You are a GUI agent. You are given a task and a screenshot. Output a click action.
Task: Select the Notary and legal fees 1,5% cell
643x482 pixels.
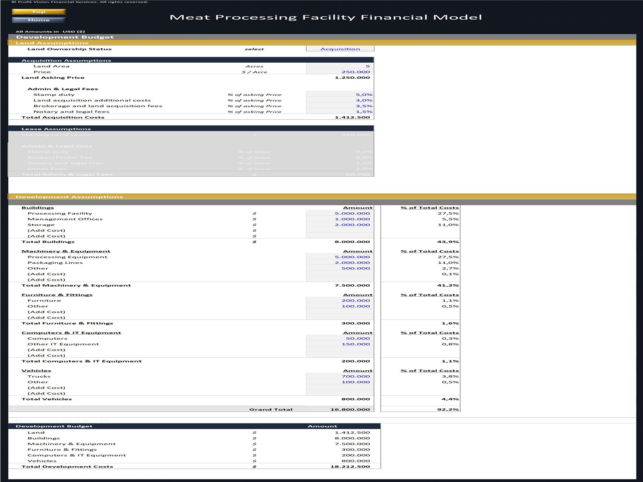340,112
